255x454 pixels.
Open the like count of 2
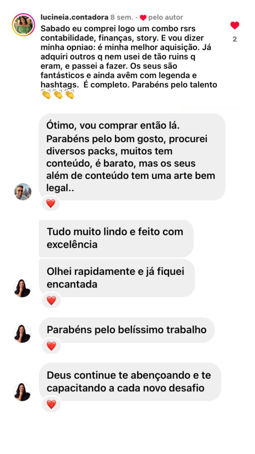(235, 39)
